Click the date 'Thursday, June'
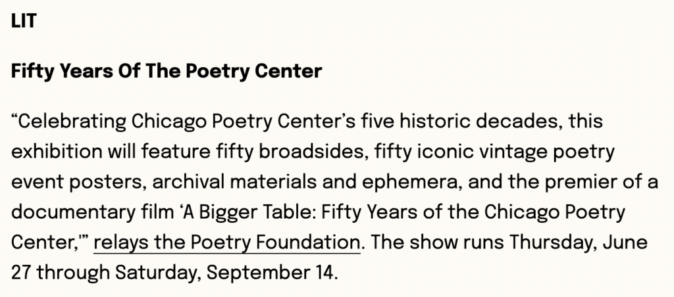674x297 pixels. [578, 242]
